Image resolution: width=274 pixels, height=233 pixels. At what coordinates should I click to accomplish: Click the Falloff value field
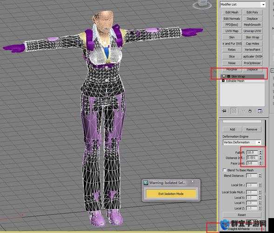[253, 152]
